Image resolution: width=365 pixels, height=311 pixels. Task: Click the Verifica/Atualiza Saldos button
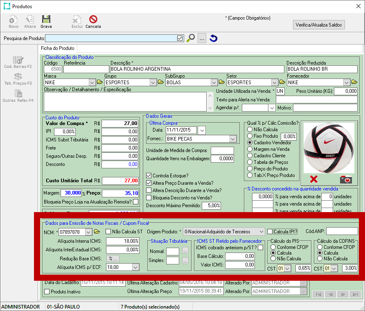[x=319, y=25]
